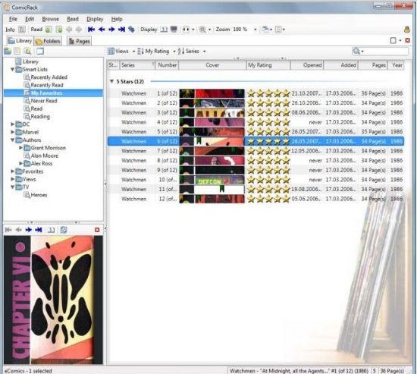The width and height of the screenshot is (417, 374).
Task: Expand the DC folder in tree
Action: [x=12, y=124]
